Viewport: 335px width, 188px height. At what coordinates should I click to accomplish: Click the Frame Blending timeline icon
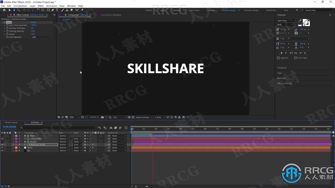click(x=115, y=128)
